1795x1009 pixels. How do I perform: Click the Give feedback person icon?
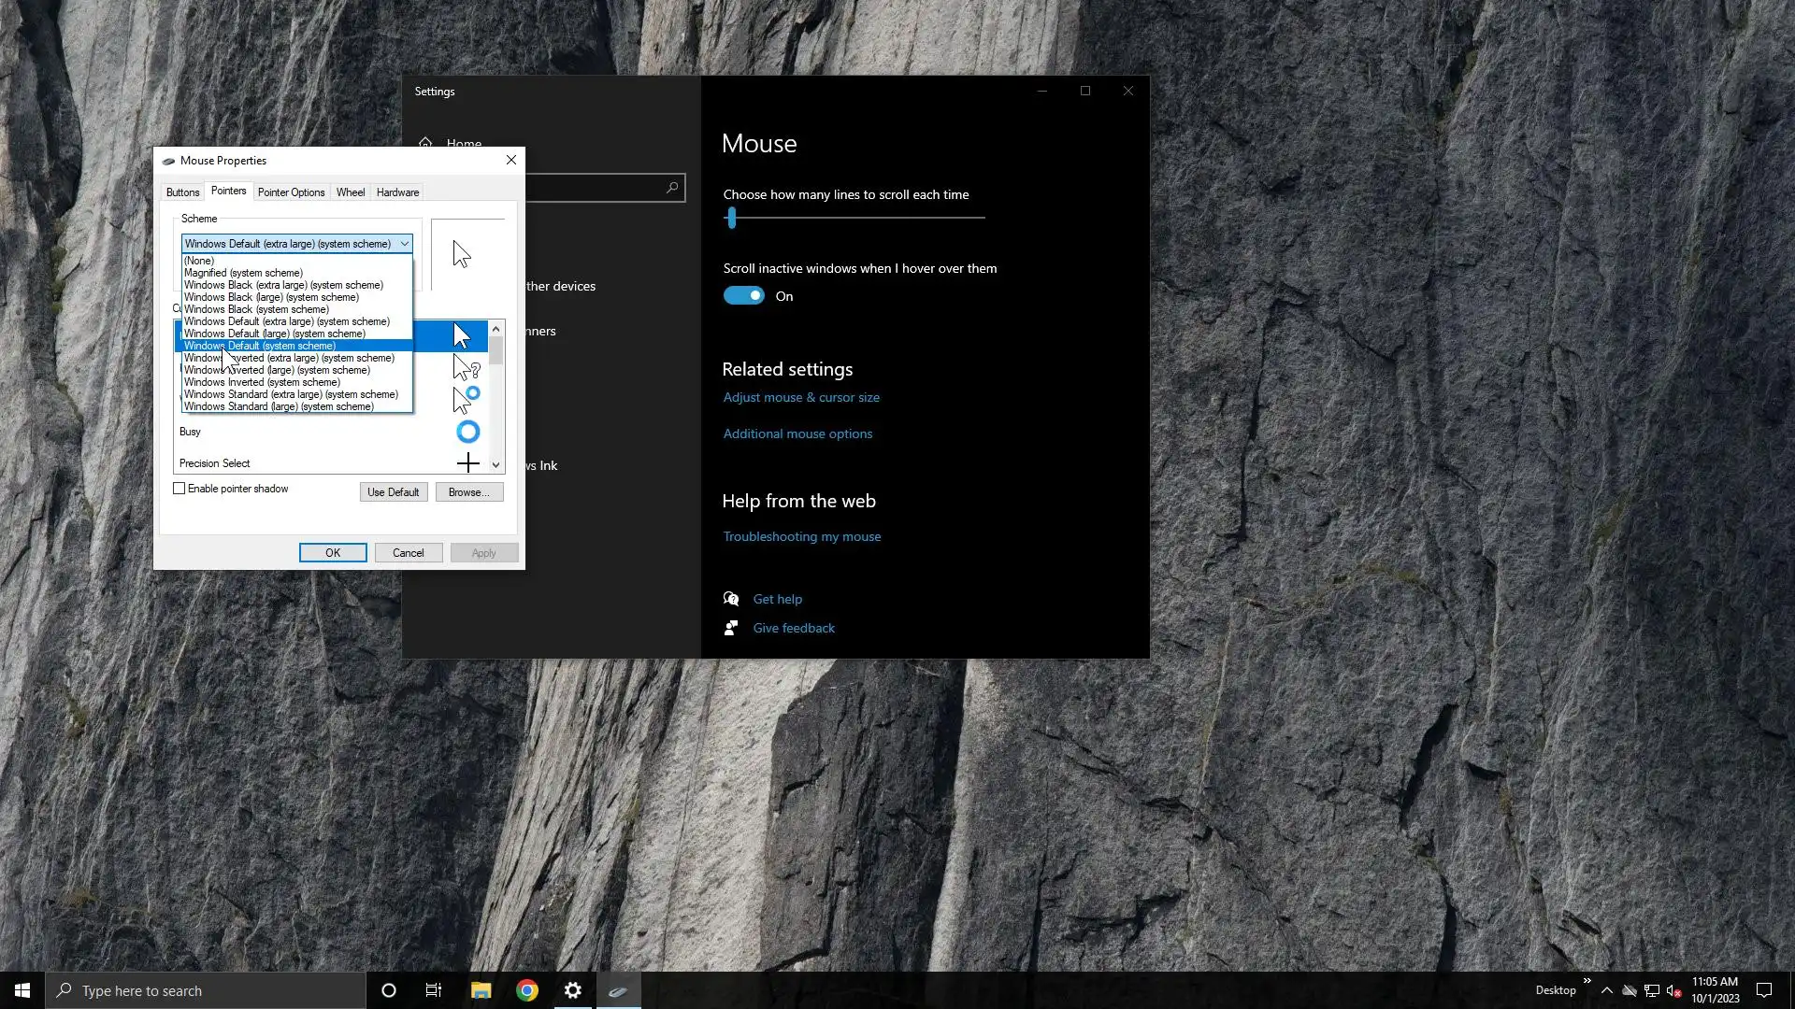tap(731, 628)
